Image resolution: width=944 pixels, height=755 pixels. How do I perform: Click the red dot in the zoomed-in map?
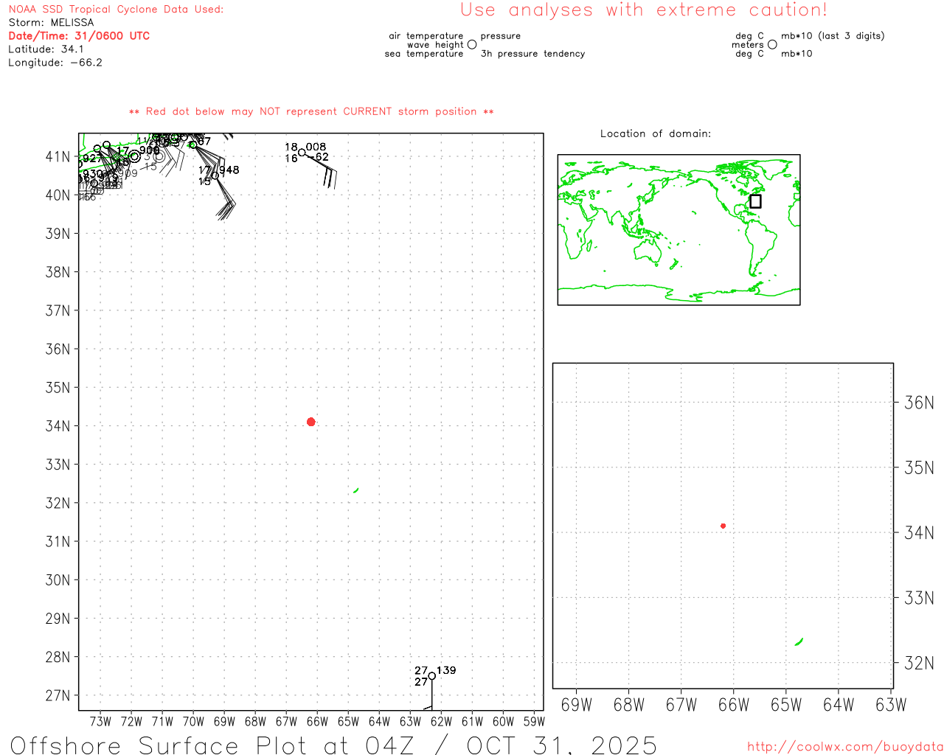pos(723,526)
